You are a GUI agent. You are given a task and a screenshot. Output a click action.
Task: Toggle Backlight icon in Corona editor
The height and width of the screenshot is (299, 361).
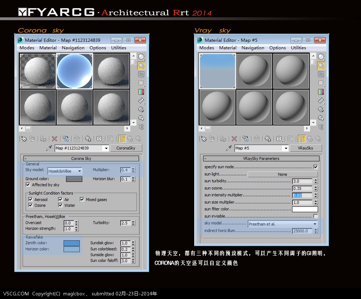pyautogui.click(x=141, y=66)
